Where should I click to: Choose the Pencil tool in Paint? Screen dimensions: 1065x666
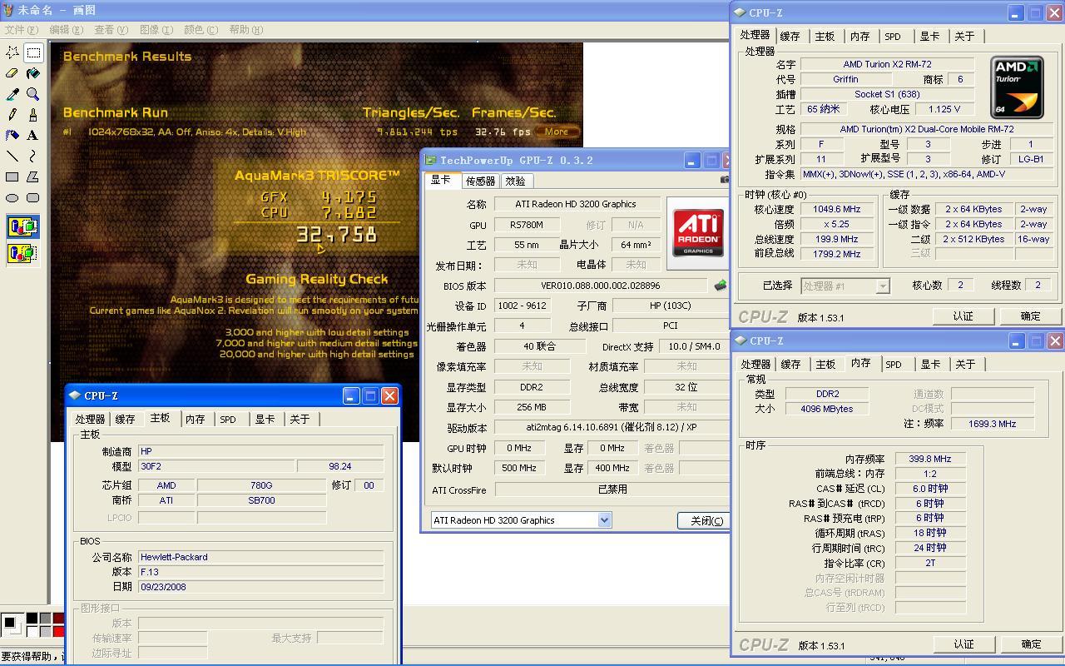coord(12,115)
